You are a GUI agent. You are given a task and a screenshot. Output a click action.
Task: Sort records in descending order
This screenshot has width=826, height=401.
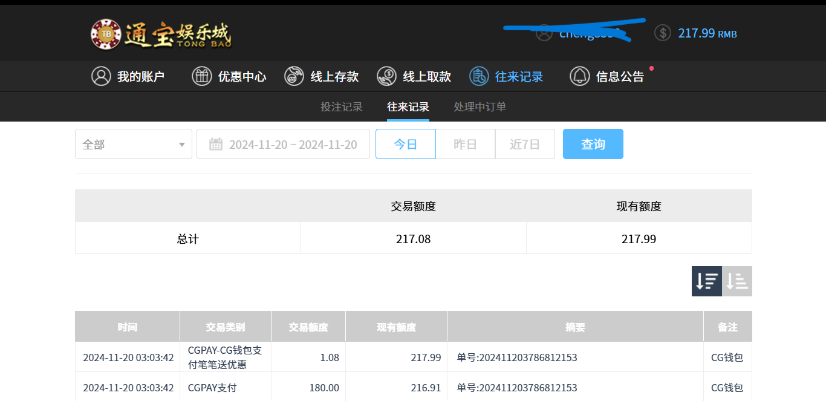coord(706,281)
